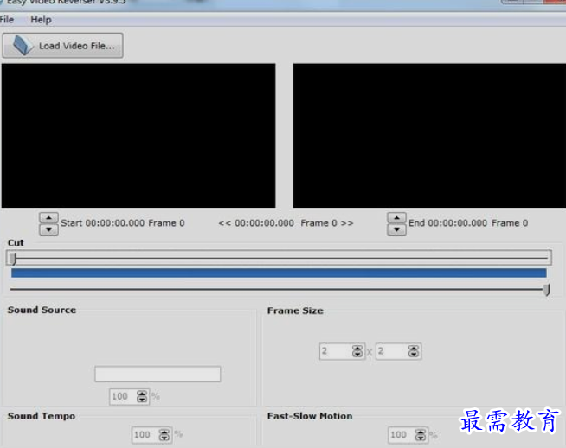Click the center 00:00:00.000 timecode text
This screenshot has width=566, height=448.
pyautogui.click(x=264, y=223)
